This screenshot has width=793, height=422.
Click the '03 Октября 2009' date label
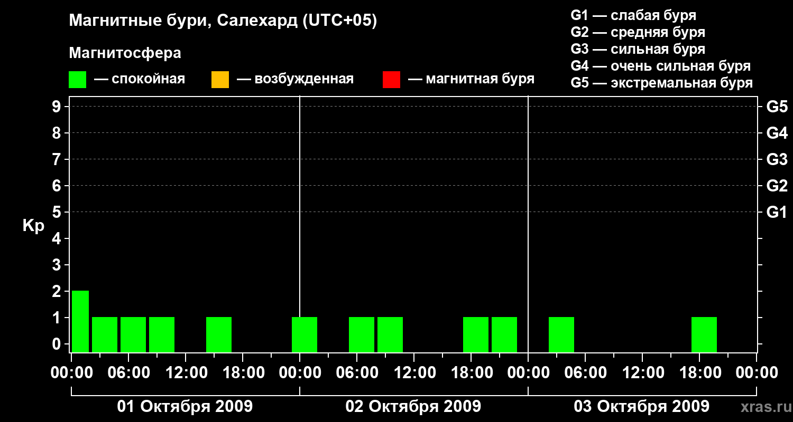(642, 407)
